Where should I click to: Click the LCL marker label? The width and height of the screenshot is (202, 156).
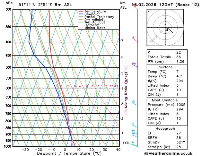tap(126, 143)
